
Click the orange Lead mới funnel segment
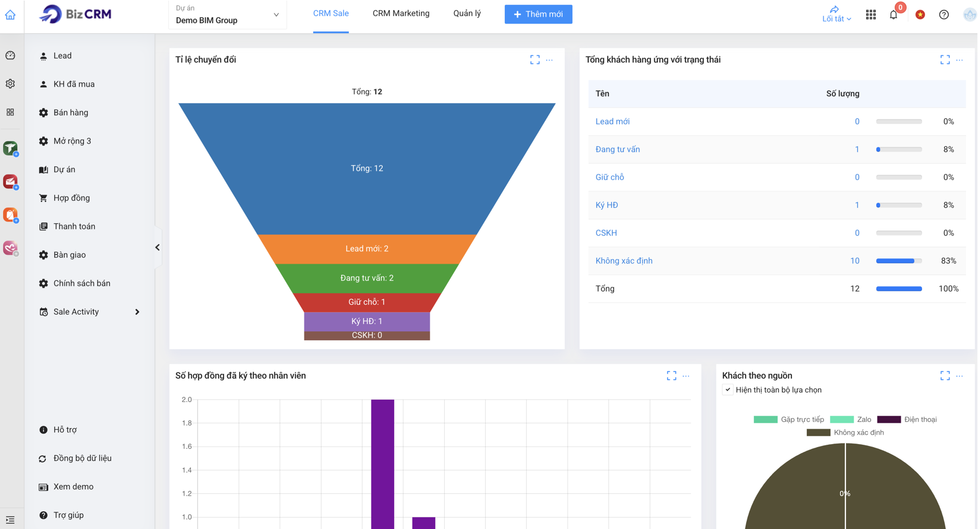click(367, 249)
